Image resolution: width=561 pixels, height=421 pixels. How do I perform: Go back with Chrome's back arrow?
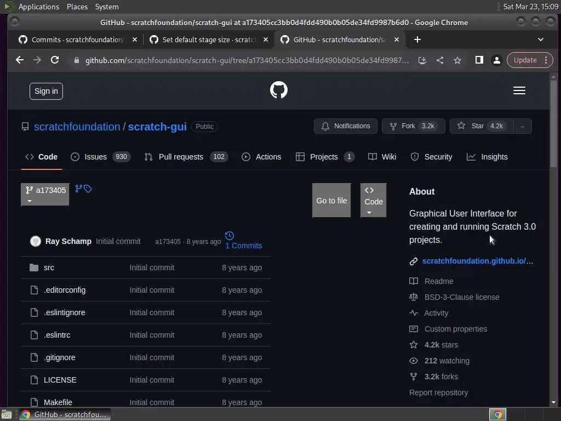point(20,60)
